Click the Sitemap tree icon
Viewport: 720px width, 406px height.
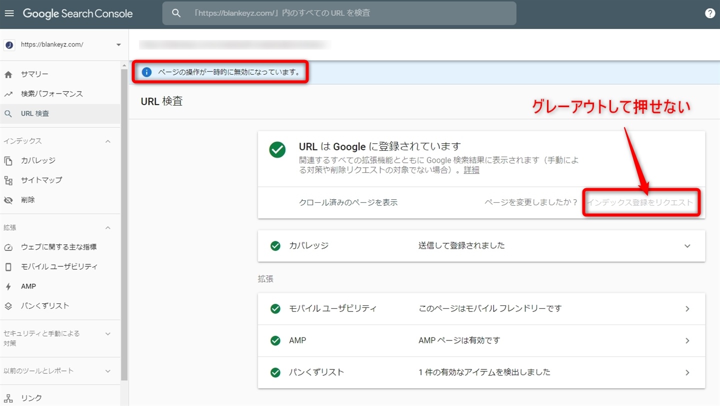point(8,180)
